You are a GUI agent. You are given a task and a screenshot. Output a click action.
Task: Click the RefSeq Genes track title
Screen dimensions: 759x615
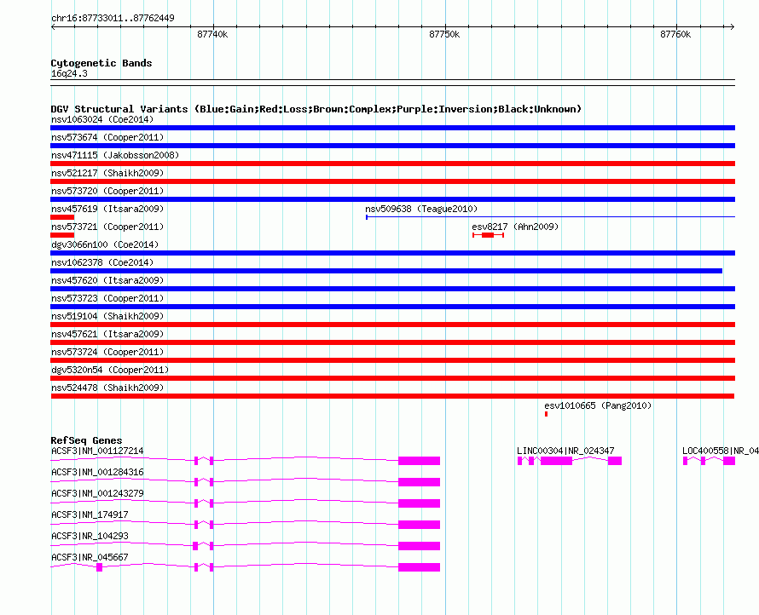point(87,440)
